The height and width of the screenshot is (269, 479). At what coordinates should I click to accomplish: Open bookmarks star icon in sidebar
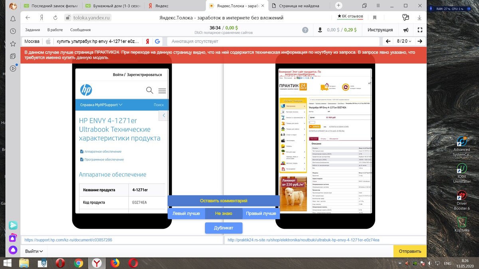13,43
